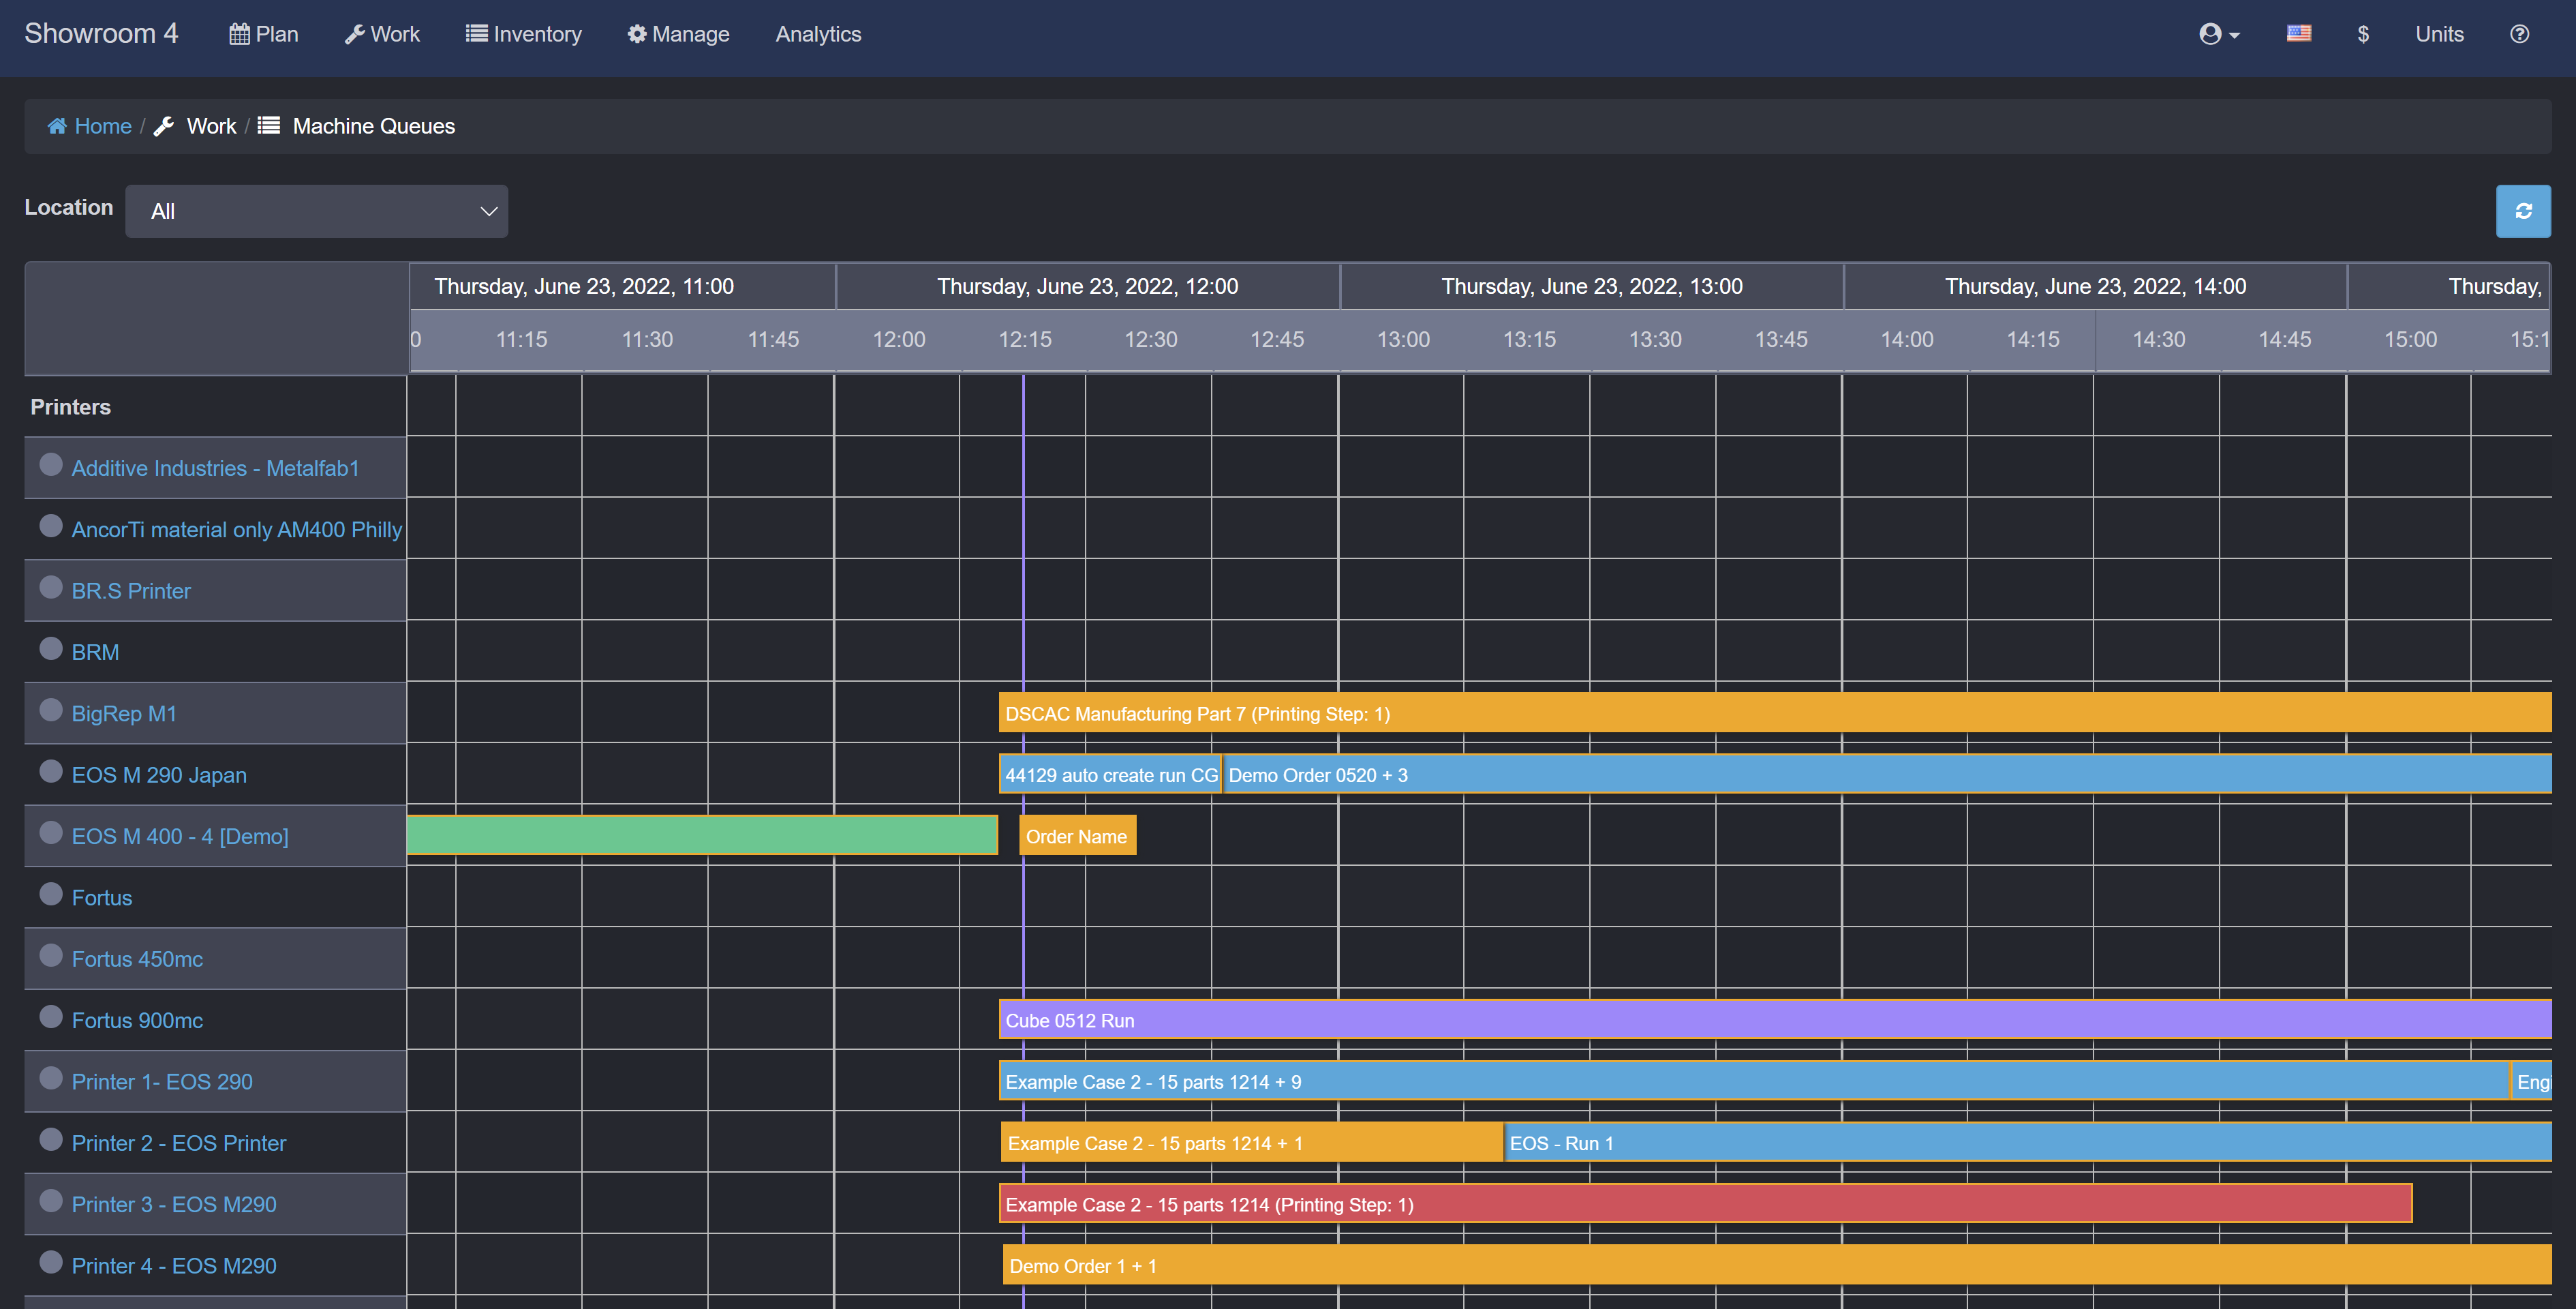The height and width of the screenshot is (1309, 2576).
Task: Open the Fortus 900mc printer link
Action: coord(137,1021)
